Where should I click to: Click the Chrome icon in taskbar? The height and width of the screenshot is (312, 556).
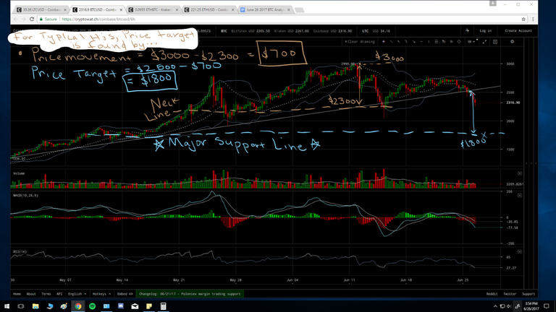point(77,306)
